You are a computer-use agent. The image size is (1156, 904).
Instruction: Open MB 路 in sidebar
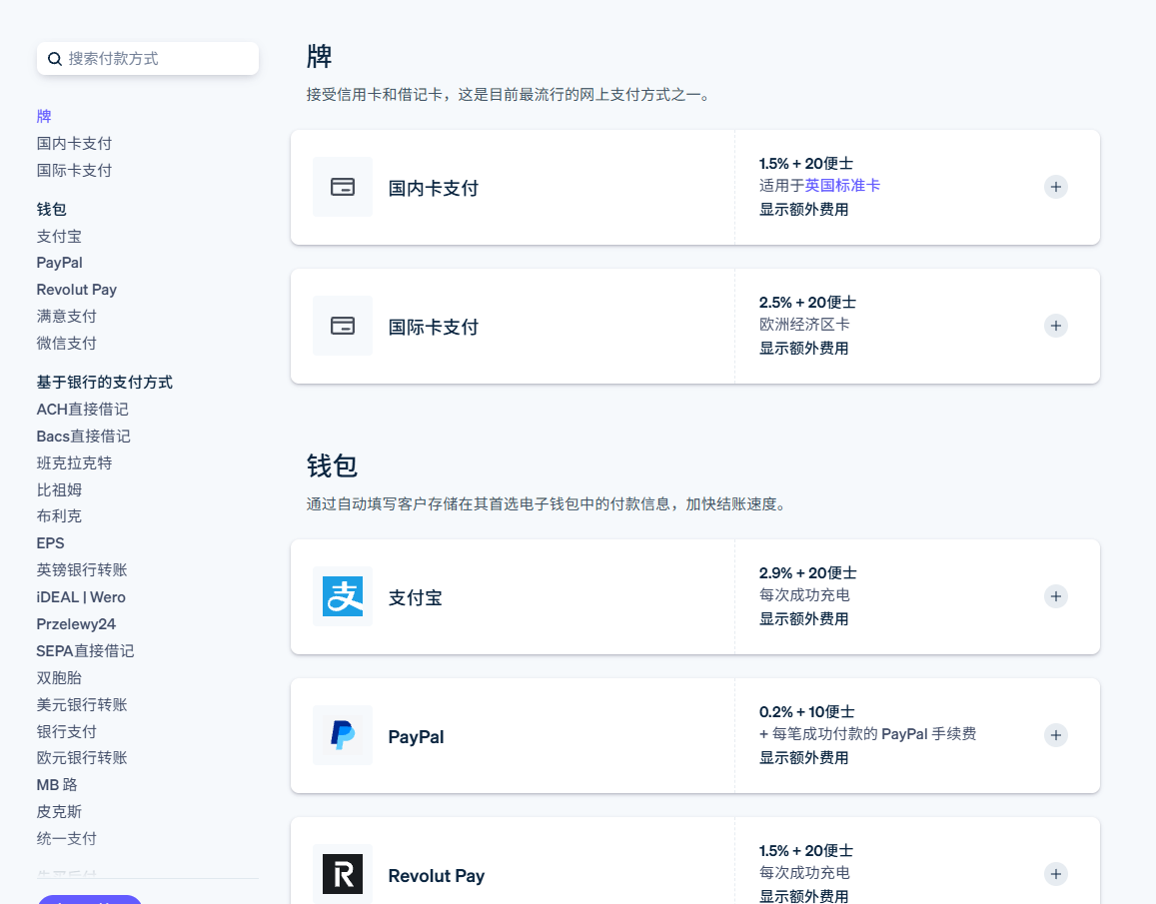click(x=57, y=785)
